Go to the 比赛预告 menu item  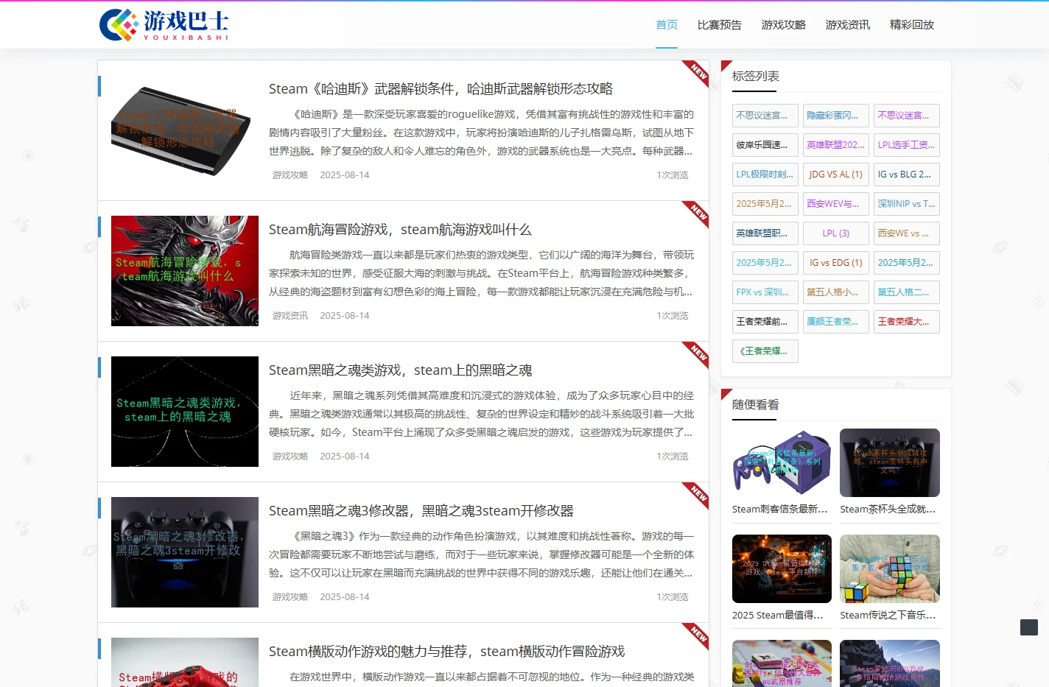click(x=720, y=25)
